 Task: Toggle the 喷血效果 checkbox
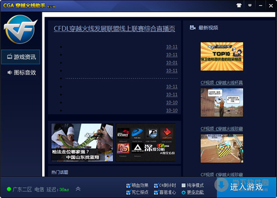(x=129, y=186)
